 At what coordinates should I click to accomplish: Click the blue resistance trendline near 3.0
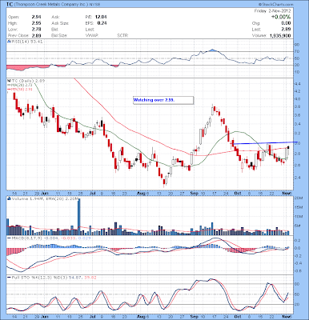tap(265, 143)
